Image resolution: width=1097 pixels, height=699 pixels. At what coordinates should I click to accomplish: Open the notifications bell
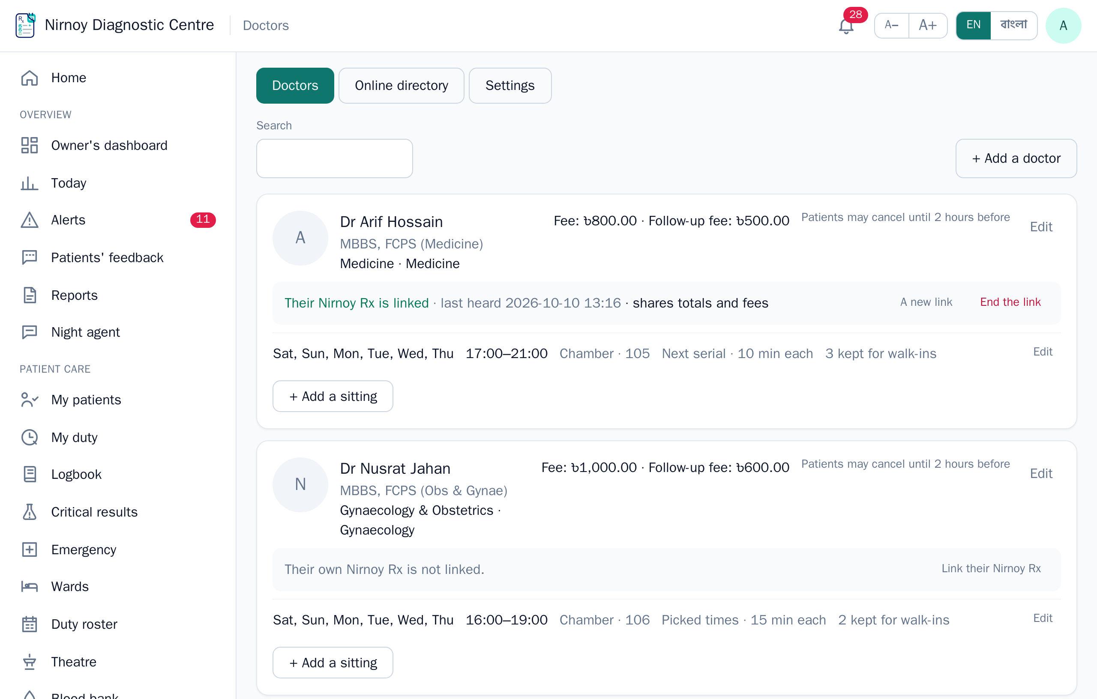[846, 26]
